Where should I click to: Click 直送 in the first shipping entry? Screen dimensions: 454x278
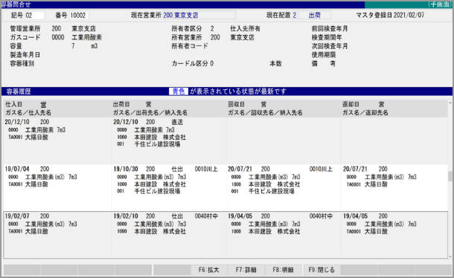click(x=177, y=122)
